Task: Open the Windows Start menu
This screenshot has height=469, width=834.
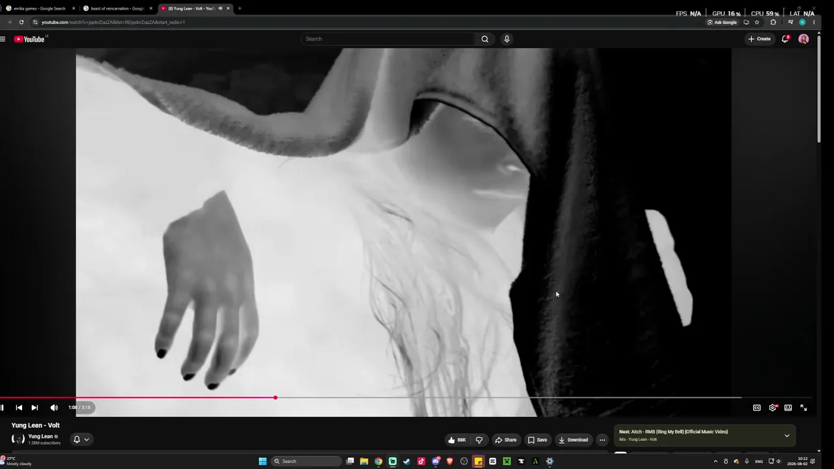Action: 263,461
